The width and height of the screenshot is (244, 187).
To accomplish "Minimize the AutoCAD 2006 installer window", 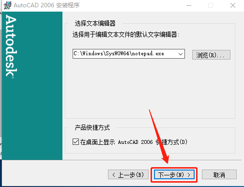I will pos(189,5).
